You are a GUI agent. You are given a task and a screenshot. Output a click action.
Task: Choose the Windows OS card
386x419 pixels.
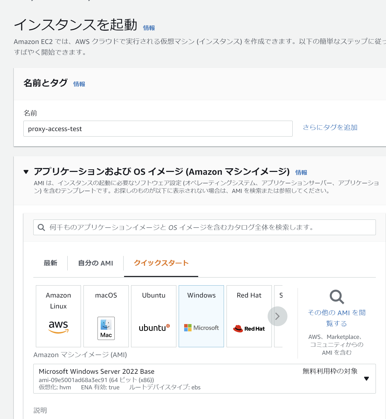point(201,316)
